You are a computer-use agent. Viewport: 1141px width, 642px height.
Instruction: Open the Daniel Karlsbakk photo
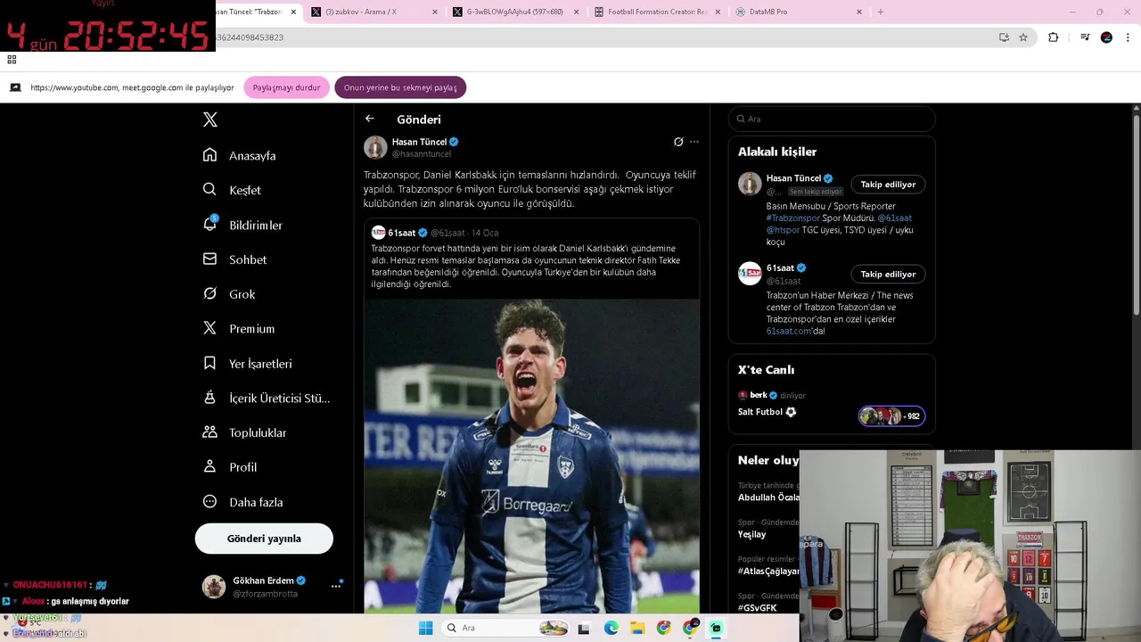point(531,456)
